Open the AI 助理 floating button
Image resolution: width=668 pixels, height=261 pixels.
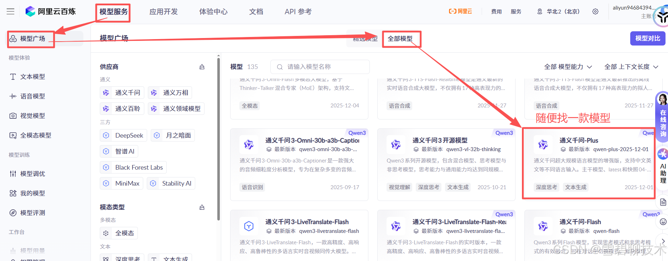coord(663,166)
